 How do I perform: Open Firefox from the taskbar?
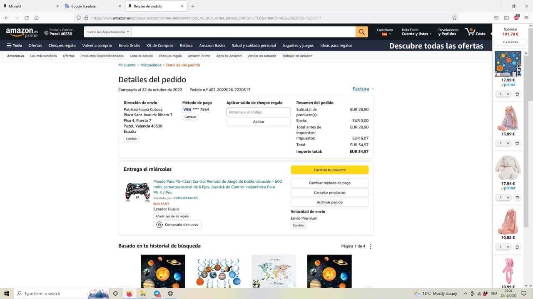(129, 293)
